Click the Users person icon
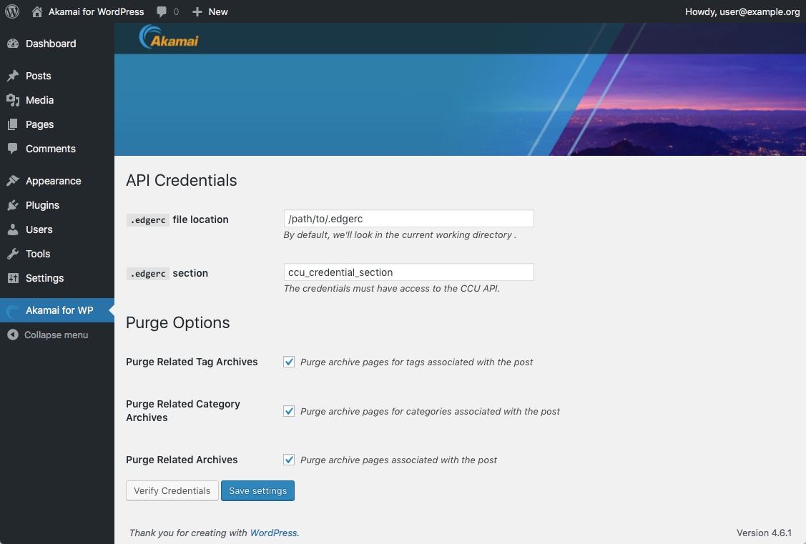Screen dimensions: 806x544 click(x=13, y=229)
